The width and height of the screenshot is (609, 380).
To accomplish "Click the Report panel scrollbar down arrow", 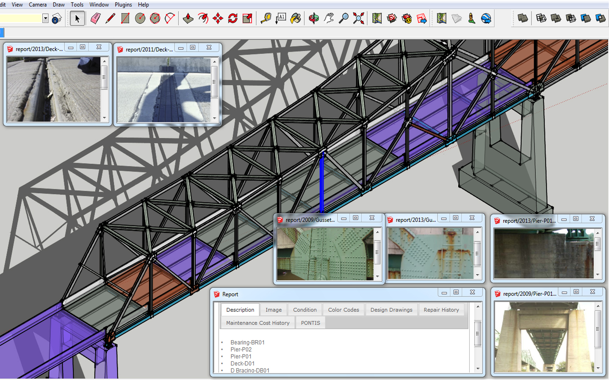I will 478,369.
